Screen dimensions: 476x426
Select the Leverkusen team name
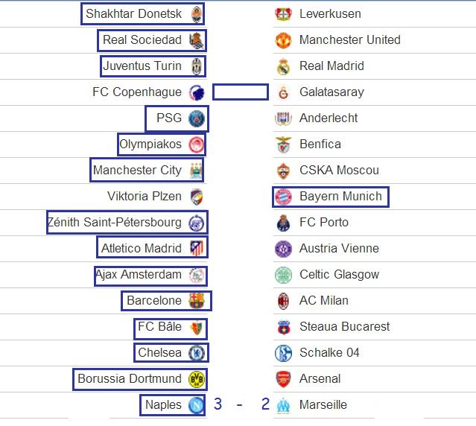click(330, 14)
